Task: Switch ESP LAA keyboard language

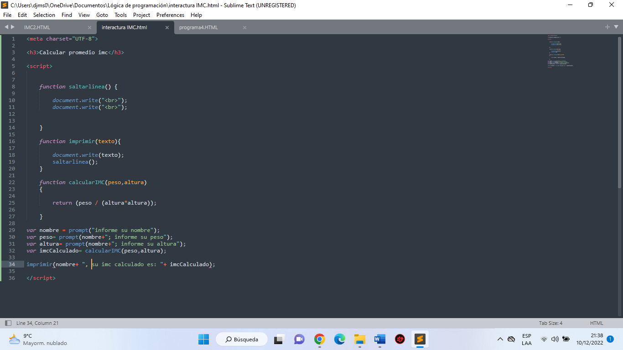Action: [527, 339]
